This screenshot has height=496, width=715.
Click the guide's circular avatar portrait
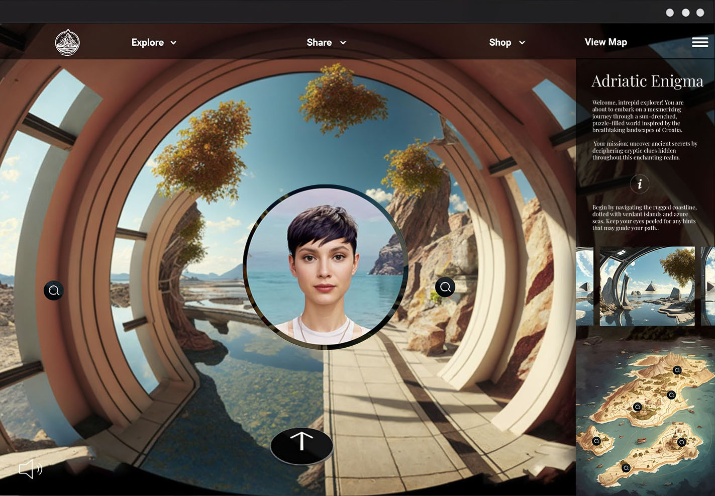click(x=326, y=267)
